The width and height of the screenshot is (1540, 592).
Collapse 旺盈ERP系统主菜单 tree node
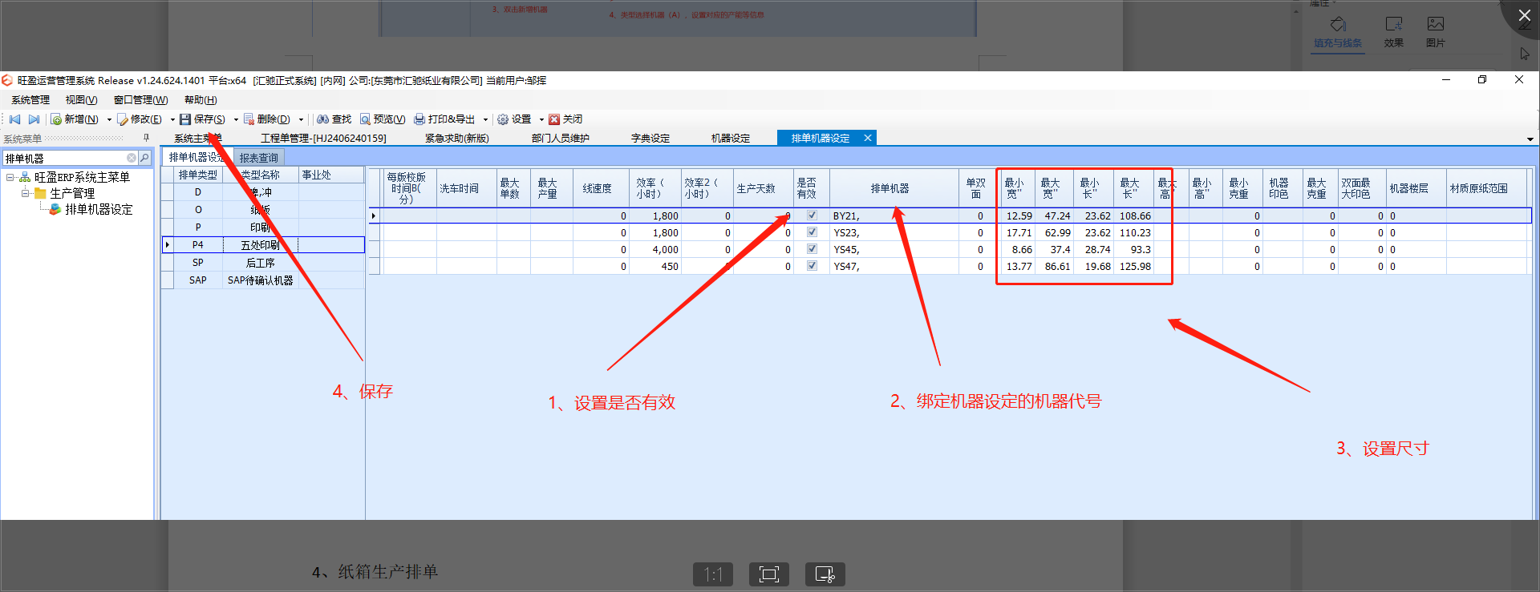[x=10, y=177]
